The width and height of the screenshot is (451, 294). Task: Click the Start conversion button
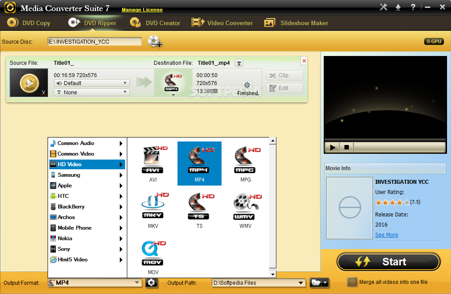(x=388, y=262)
